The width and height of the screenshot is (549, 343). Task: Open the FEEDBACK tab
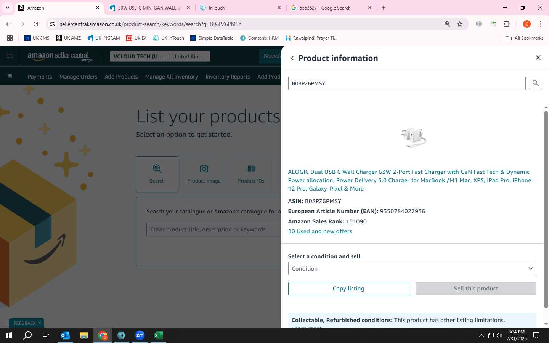(x=25, y=323)
